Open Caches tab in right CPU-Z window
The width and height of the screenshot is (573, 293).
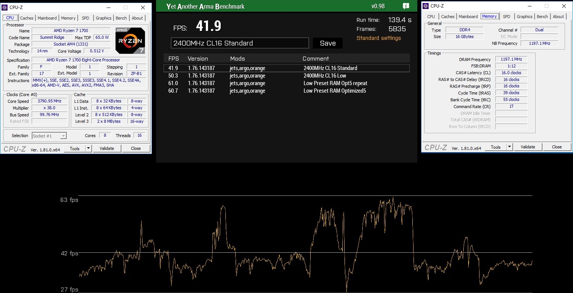tap(448, 17)
